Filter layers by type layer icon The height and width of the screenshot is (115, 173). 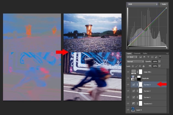pyautogui.click(x=148, y=57)
